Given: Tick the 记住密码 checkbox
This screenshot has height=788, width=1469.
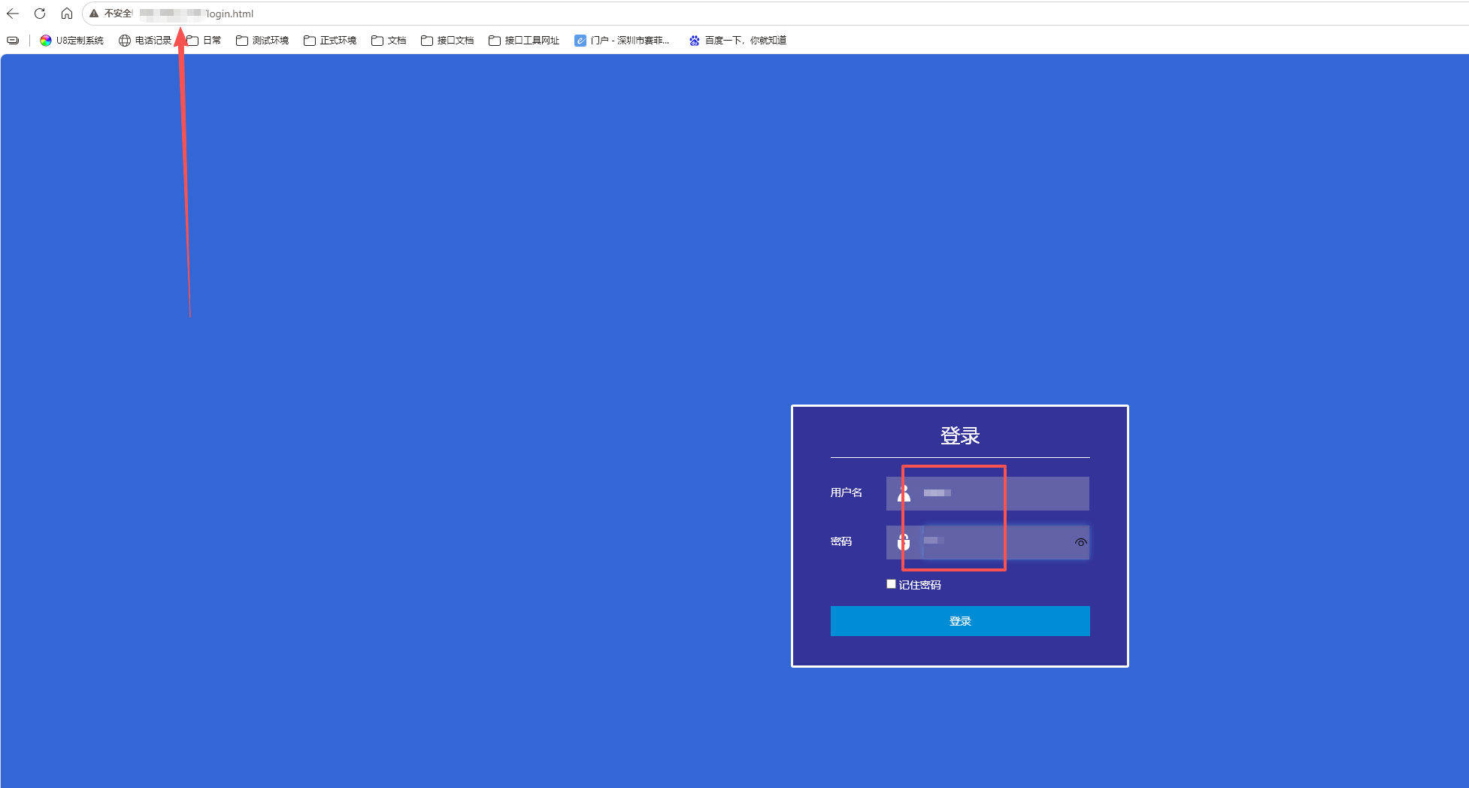Looking at the screenshot, I should 891,584.
